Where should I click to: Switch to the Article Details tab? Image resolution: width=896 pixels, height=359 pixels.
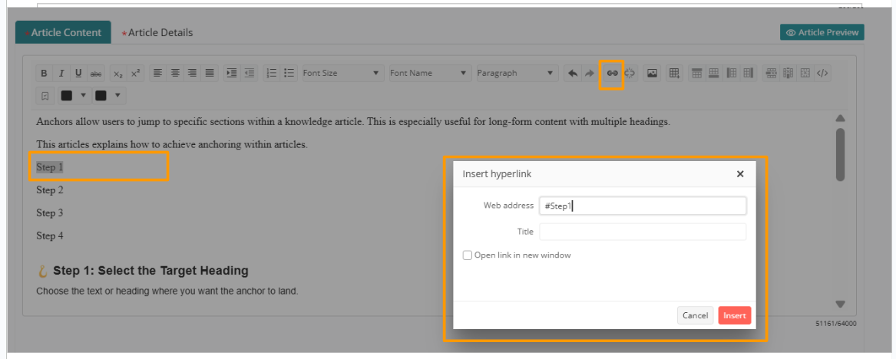tap(160, 32)
